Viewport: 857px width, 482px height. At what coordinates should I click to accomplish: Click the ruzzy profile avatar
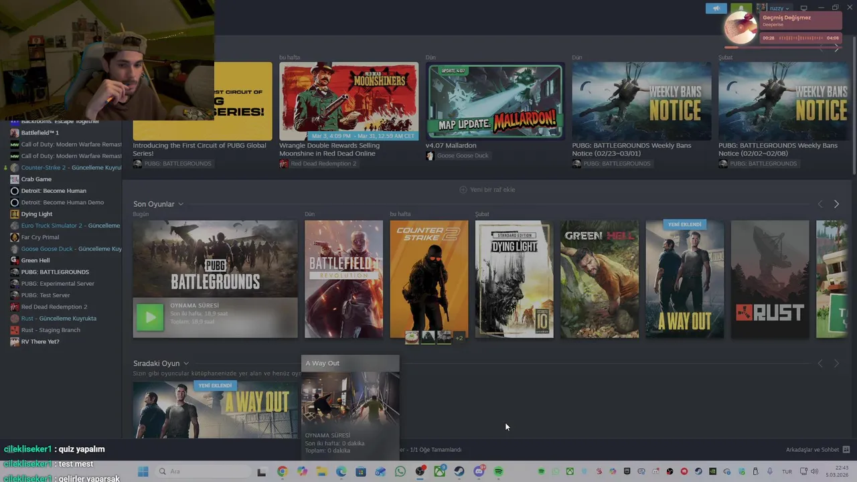761,8
